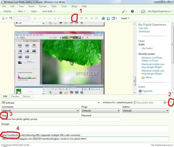Click the paintbrush theme icon
The width and height of the screenshot is (174, 147).
point(123,11)
